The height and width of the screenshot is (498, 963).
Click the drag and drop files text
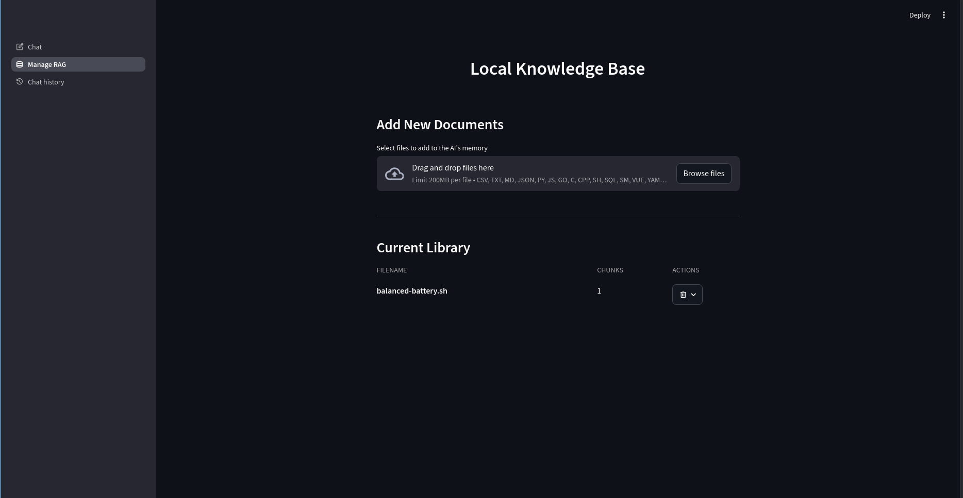point(453,168)
